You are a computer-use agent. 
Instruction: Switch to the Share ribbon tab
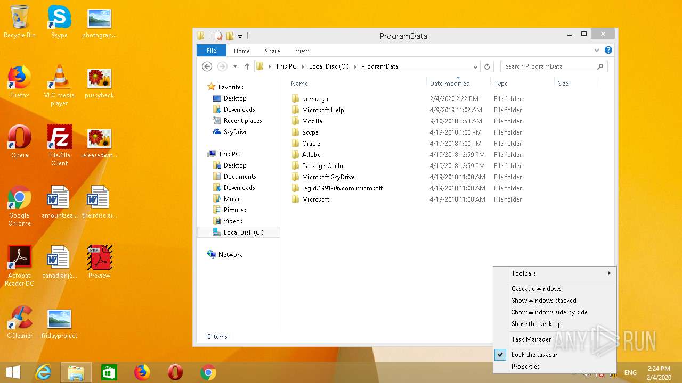pos(272,51)
